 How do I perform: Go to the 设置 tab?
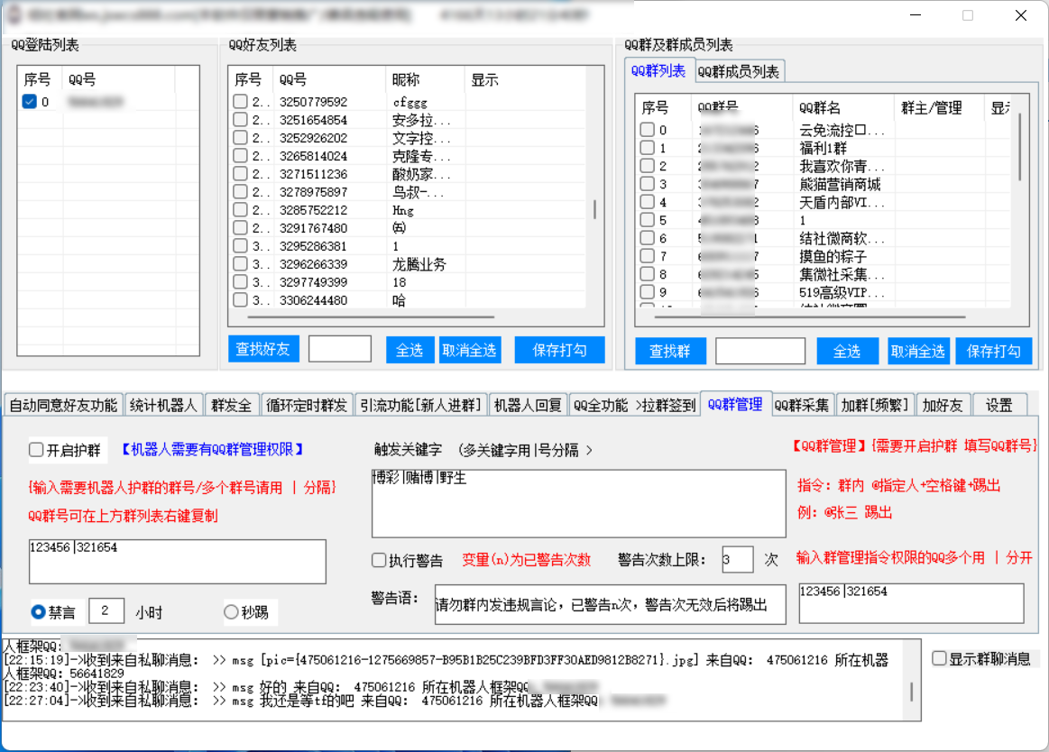pyautogui.click(x=998, y=405)
